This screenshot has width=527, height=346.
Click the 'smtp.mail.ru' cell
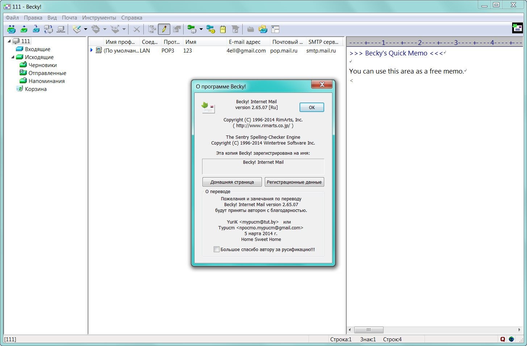pyautogui.click(x=321, y=50)
